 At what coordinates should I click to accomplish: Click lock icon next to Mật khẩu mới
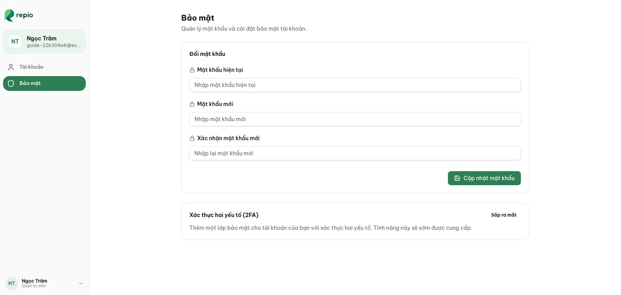[192, 104]
